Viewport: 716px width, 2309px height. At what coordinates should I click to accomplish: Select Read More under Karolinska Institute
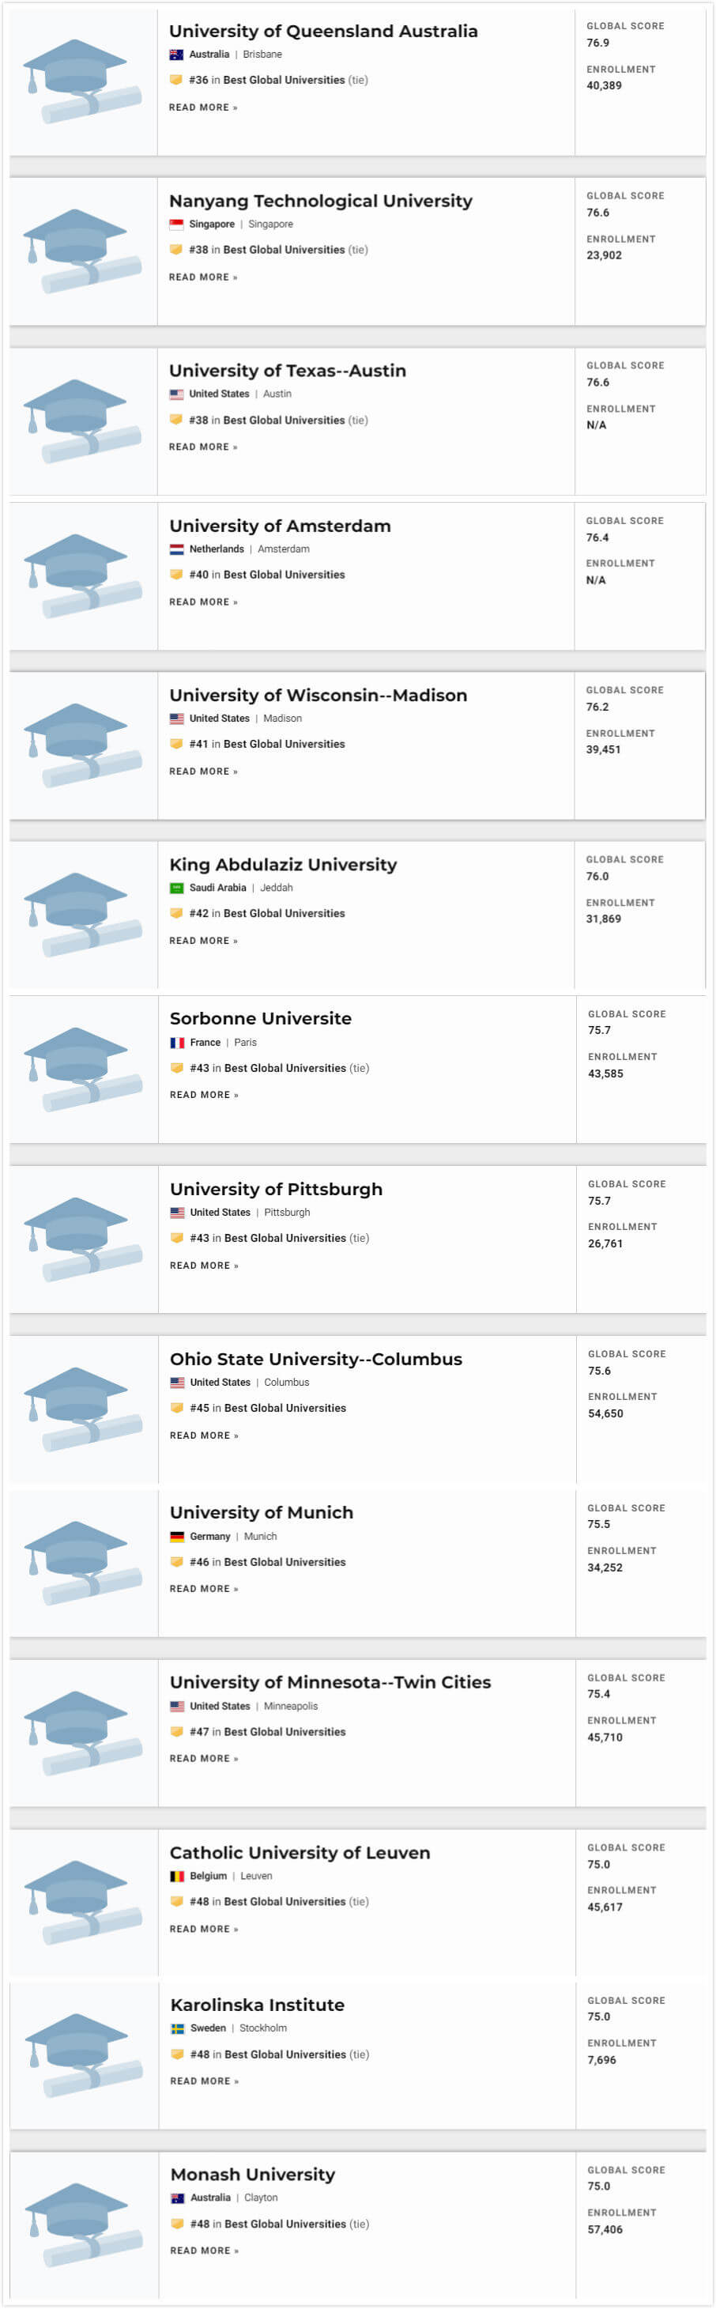205,2081
